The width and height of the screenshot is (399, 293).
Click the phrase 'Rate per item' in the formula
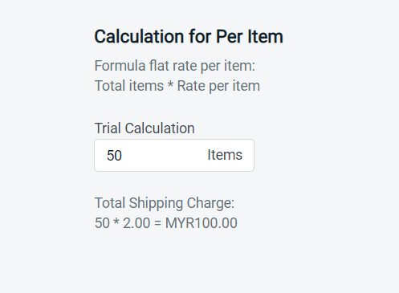218,86
